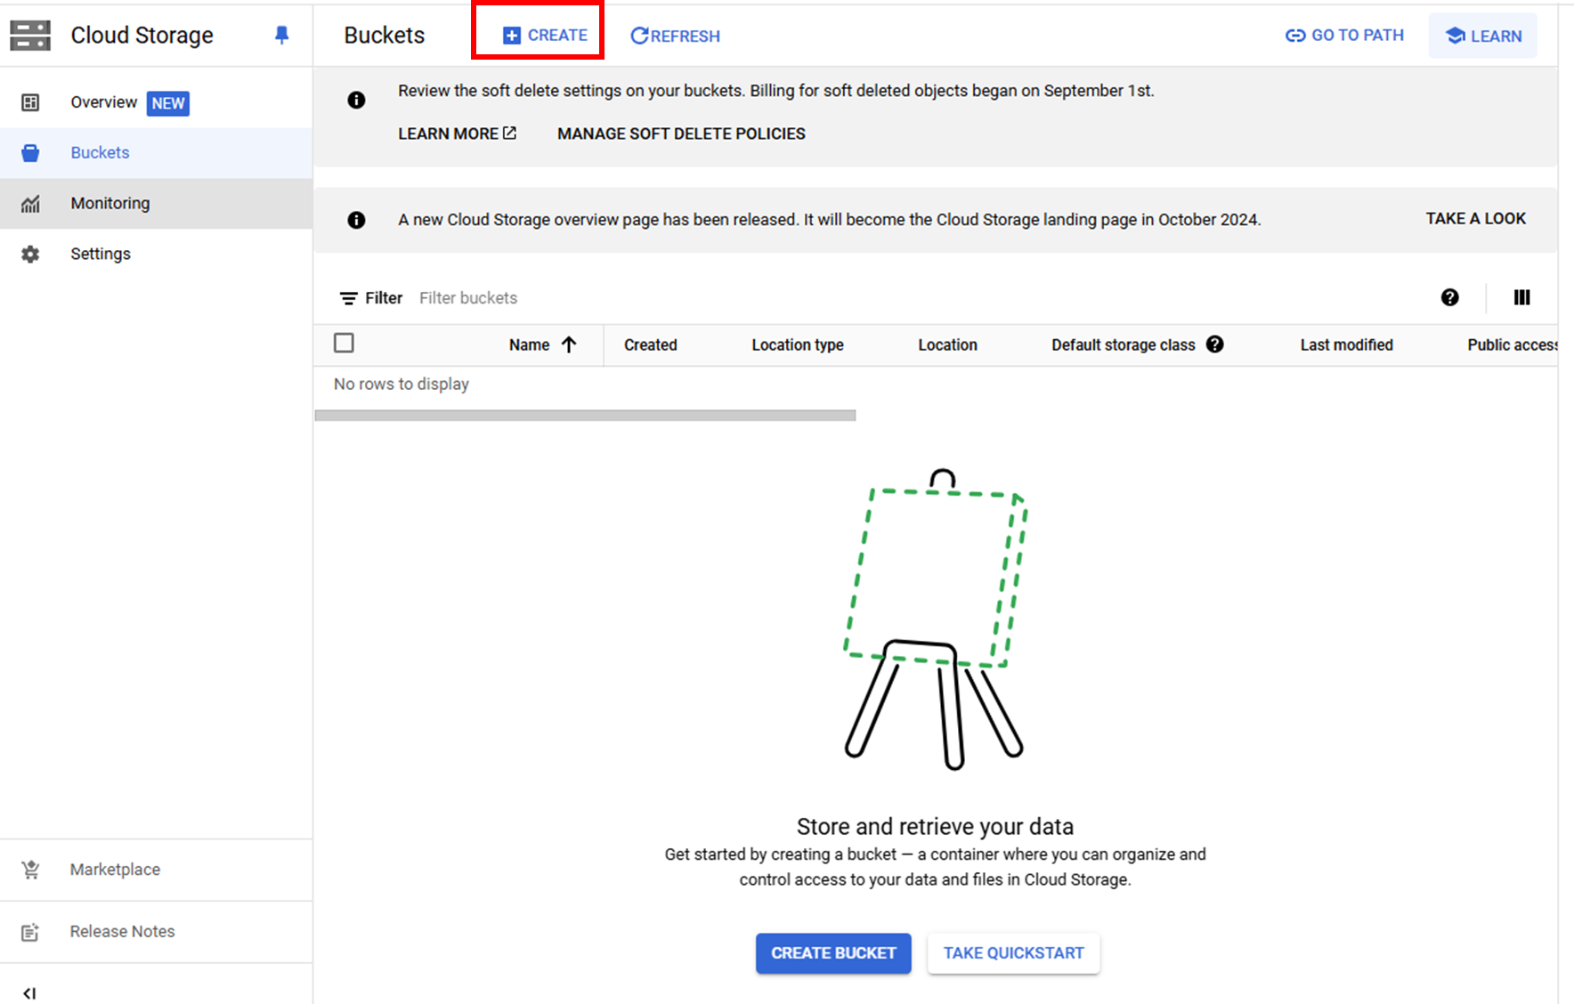The image size is (1574, 1004).
Task: Collapse the sidebar navigation menu
Action: click(x=29, y=993)
